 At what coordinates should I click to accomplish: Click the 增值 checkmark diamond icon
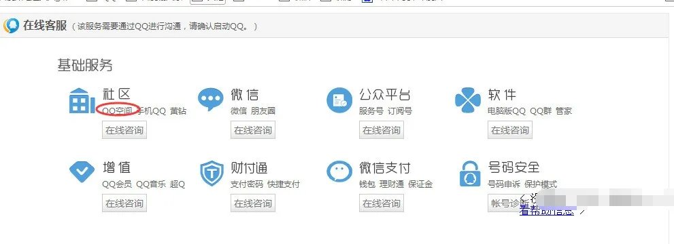click(x=82, y=172)
